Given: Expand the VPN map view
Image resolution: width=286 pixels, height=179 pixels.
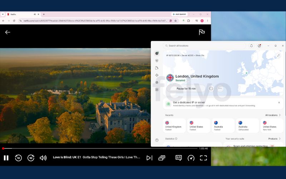Looking at the screenshot, I should 278,55.
